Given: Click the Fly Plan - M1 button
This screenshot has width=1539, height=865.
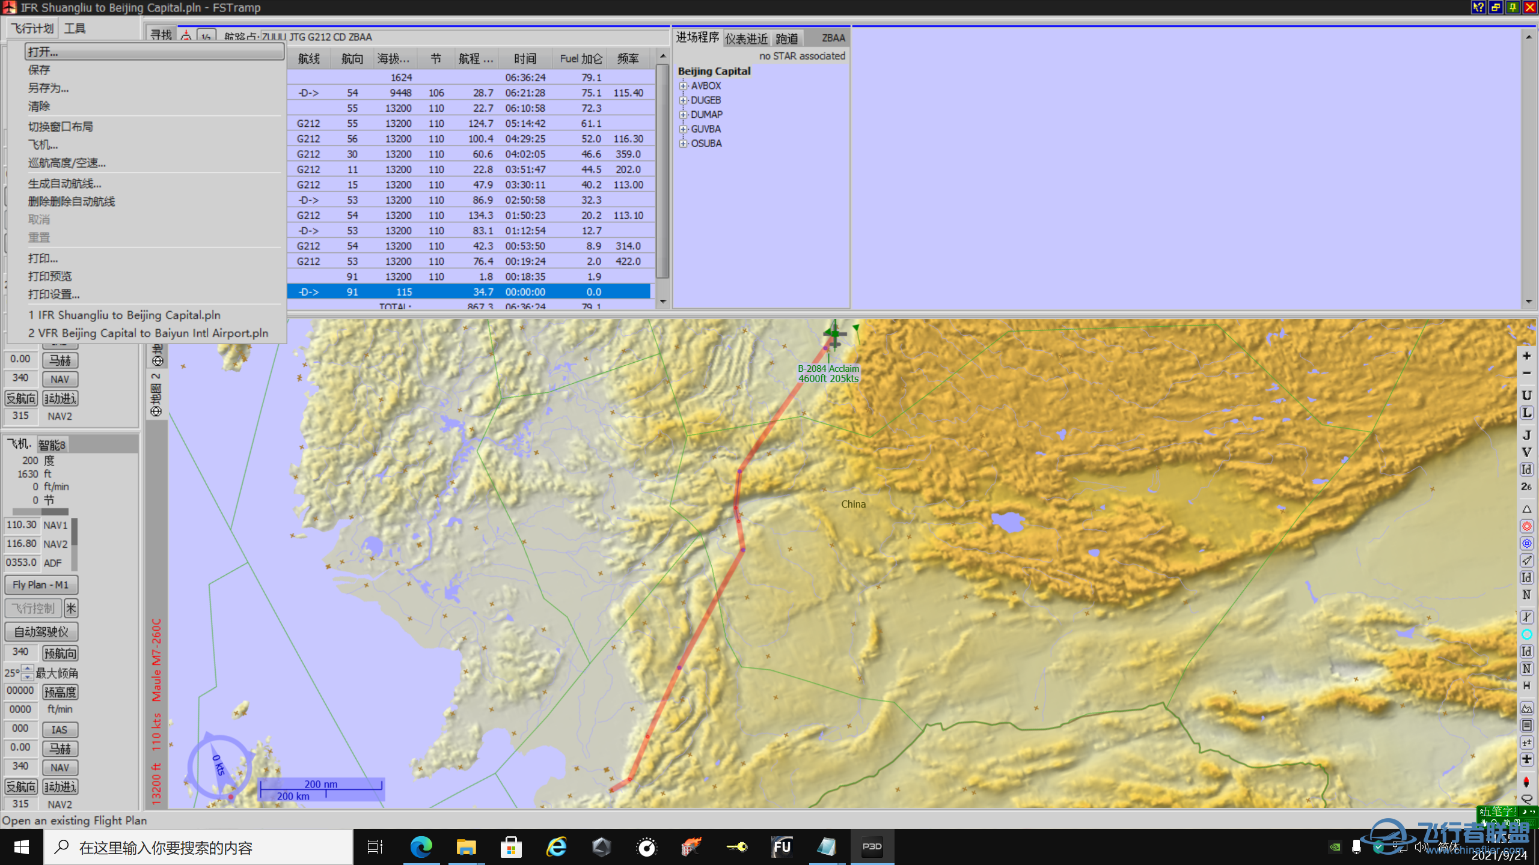Looking at the screenshot, I should click(x=41, y=584).
